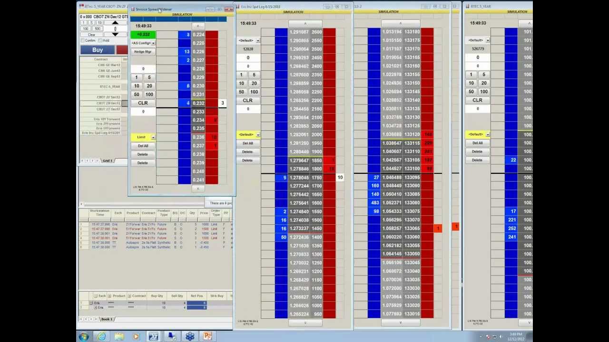
Task: Click CLR in Eris Inv Spd window
Action: [247, 100]
